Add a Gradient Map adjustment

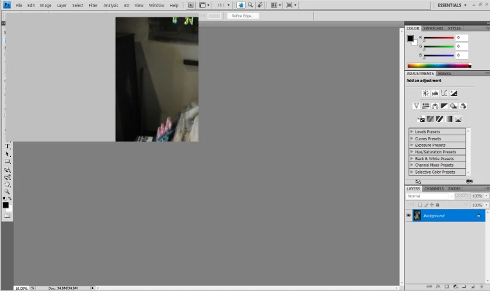tap(449, 119)
